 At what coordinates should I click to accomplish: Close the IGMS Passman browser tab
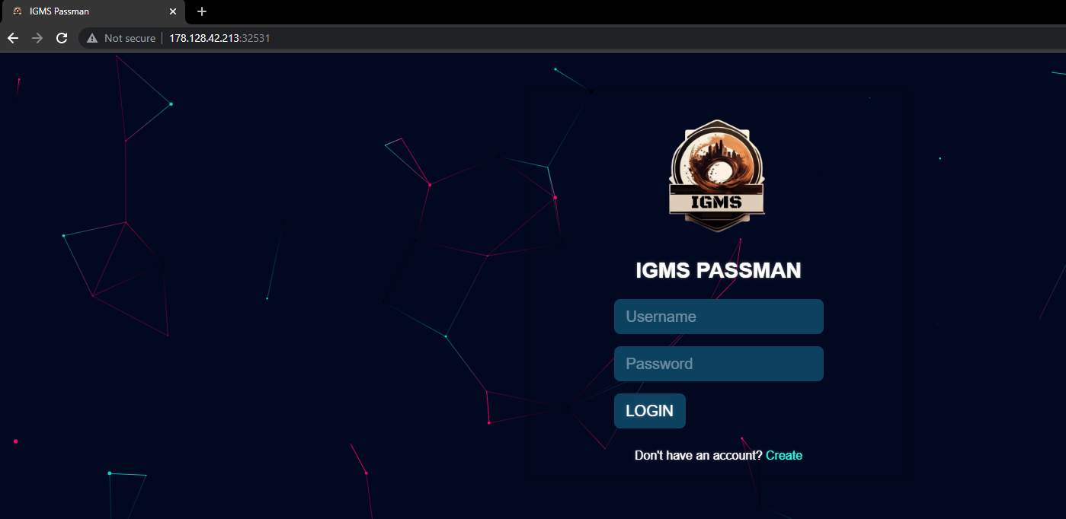(x=173, y=11)
